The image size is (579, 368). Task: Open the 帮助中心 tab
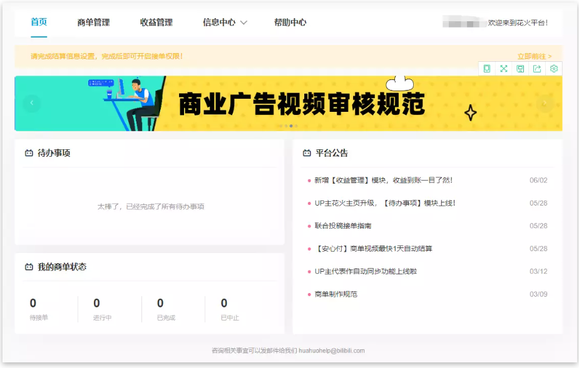290,22
